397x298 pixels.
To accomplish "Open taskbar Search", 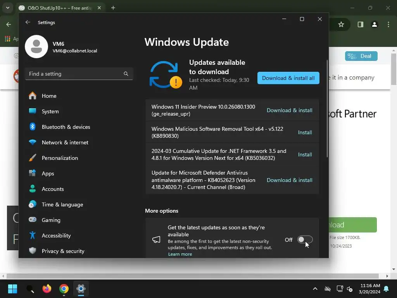I will point(30,289).
